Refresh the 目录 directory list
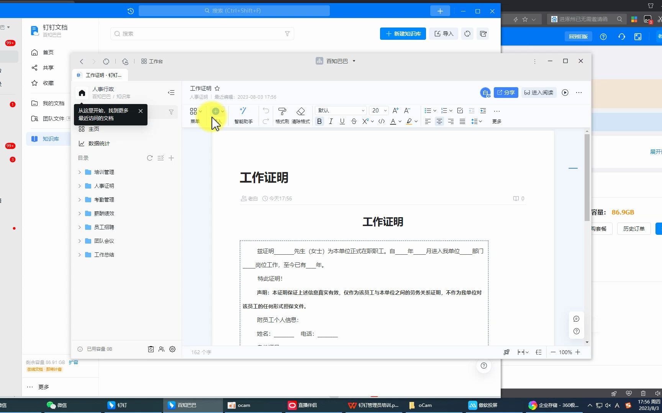Image resolution: width=662 pixels, height=413 pixels. click(150, 158)
